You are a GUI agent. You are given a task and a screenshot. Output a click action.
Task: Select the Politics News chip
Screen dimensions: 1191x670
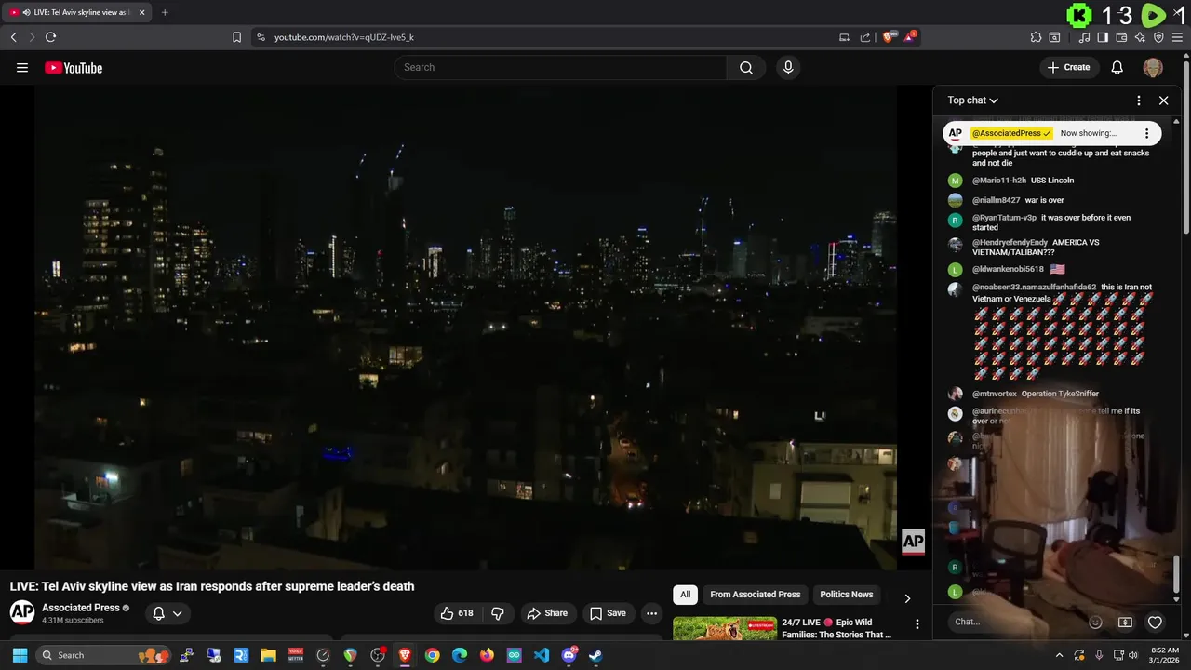[x=847, y=595]
